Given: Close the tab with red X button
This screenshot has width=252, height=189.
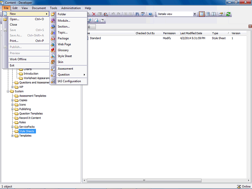Looking at the screenshot, I should pyautogui.click(x=250, y=26).
